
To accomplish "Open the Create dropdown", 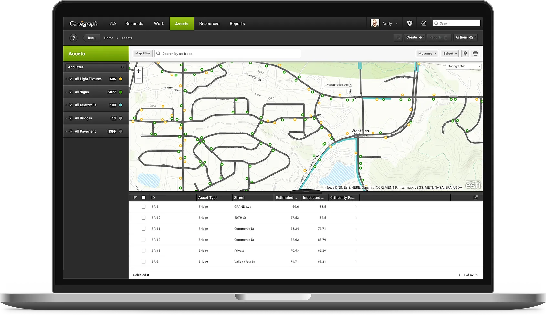I will tap(415, 37).
